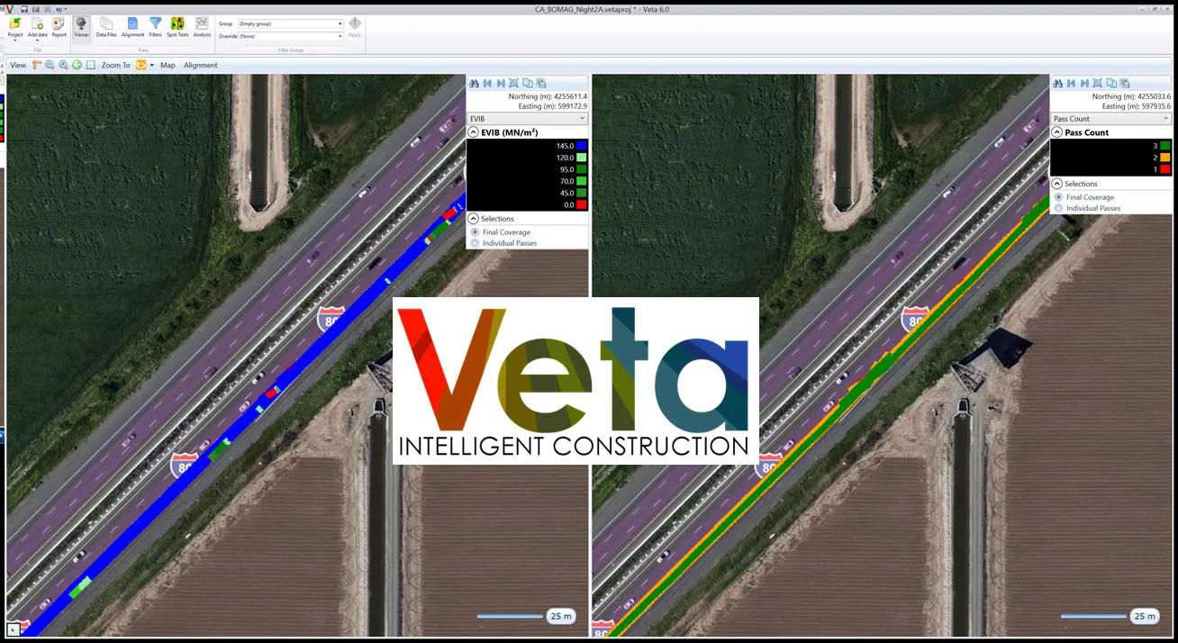Collapse the Pass Count legend section

point(1057,132)
